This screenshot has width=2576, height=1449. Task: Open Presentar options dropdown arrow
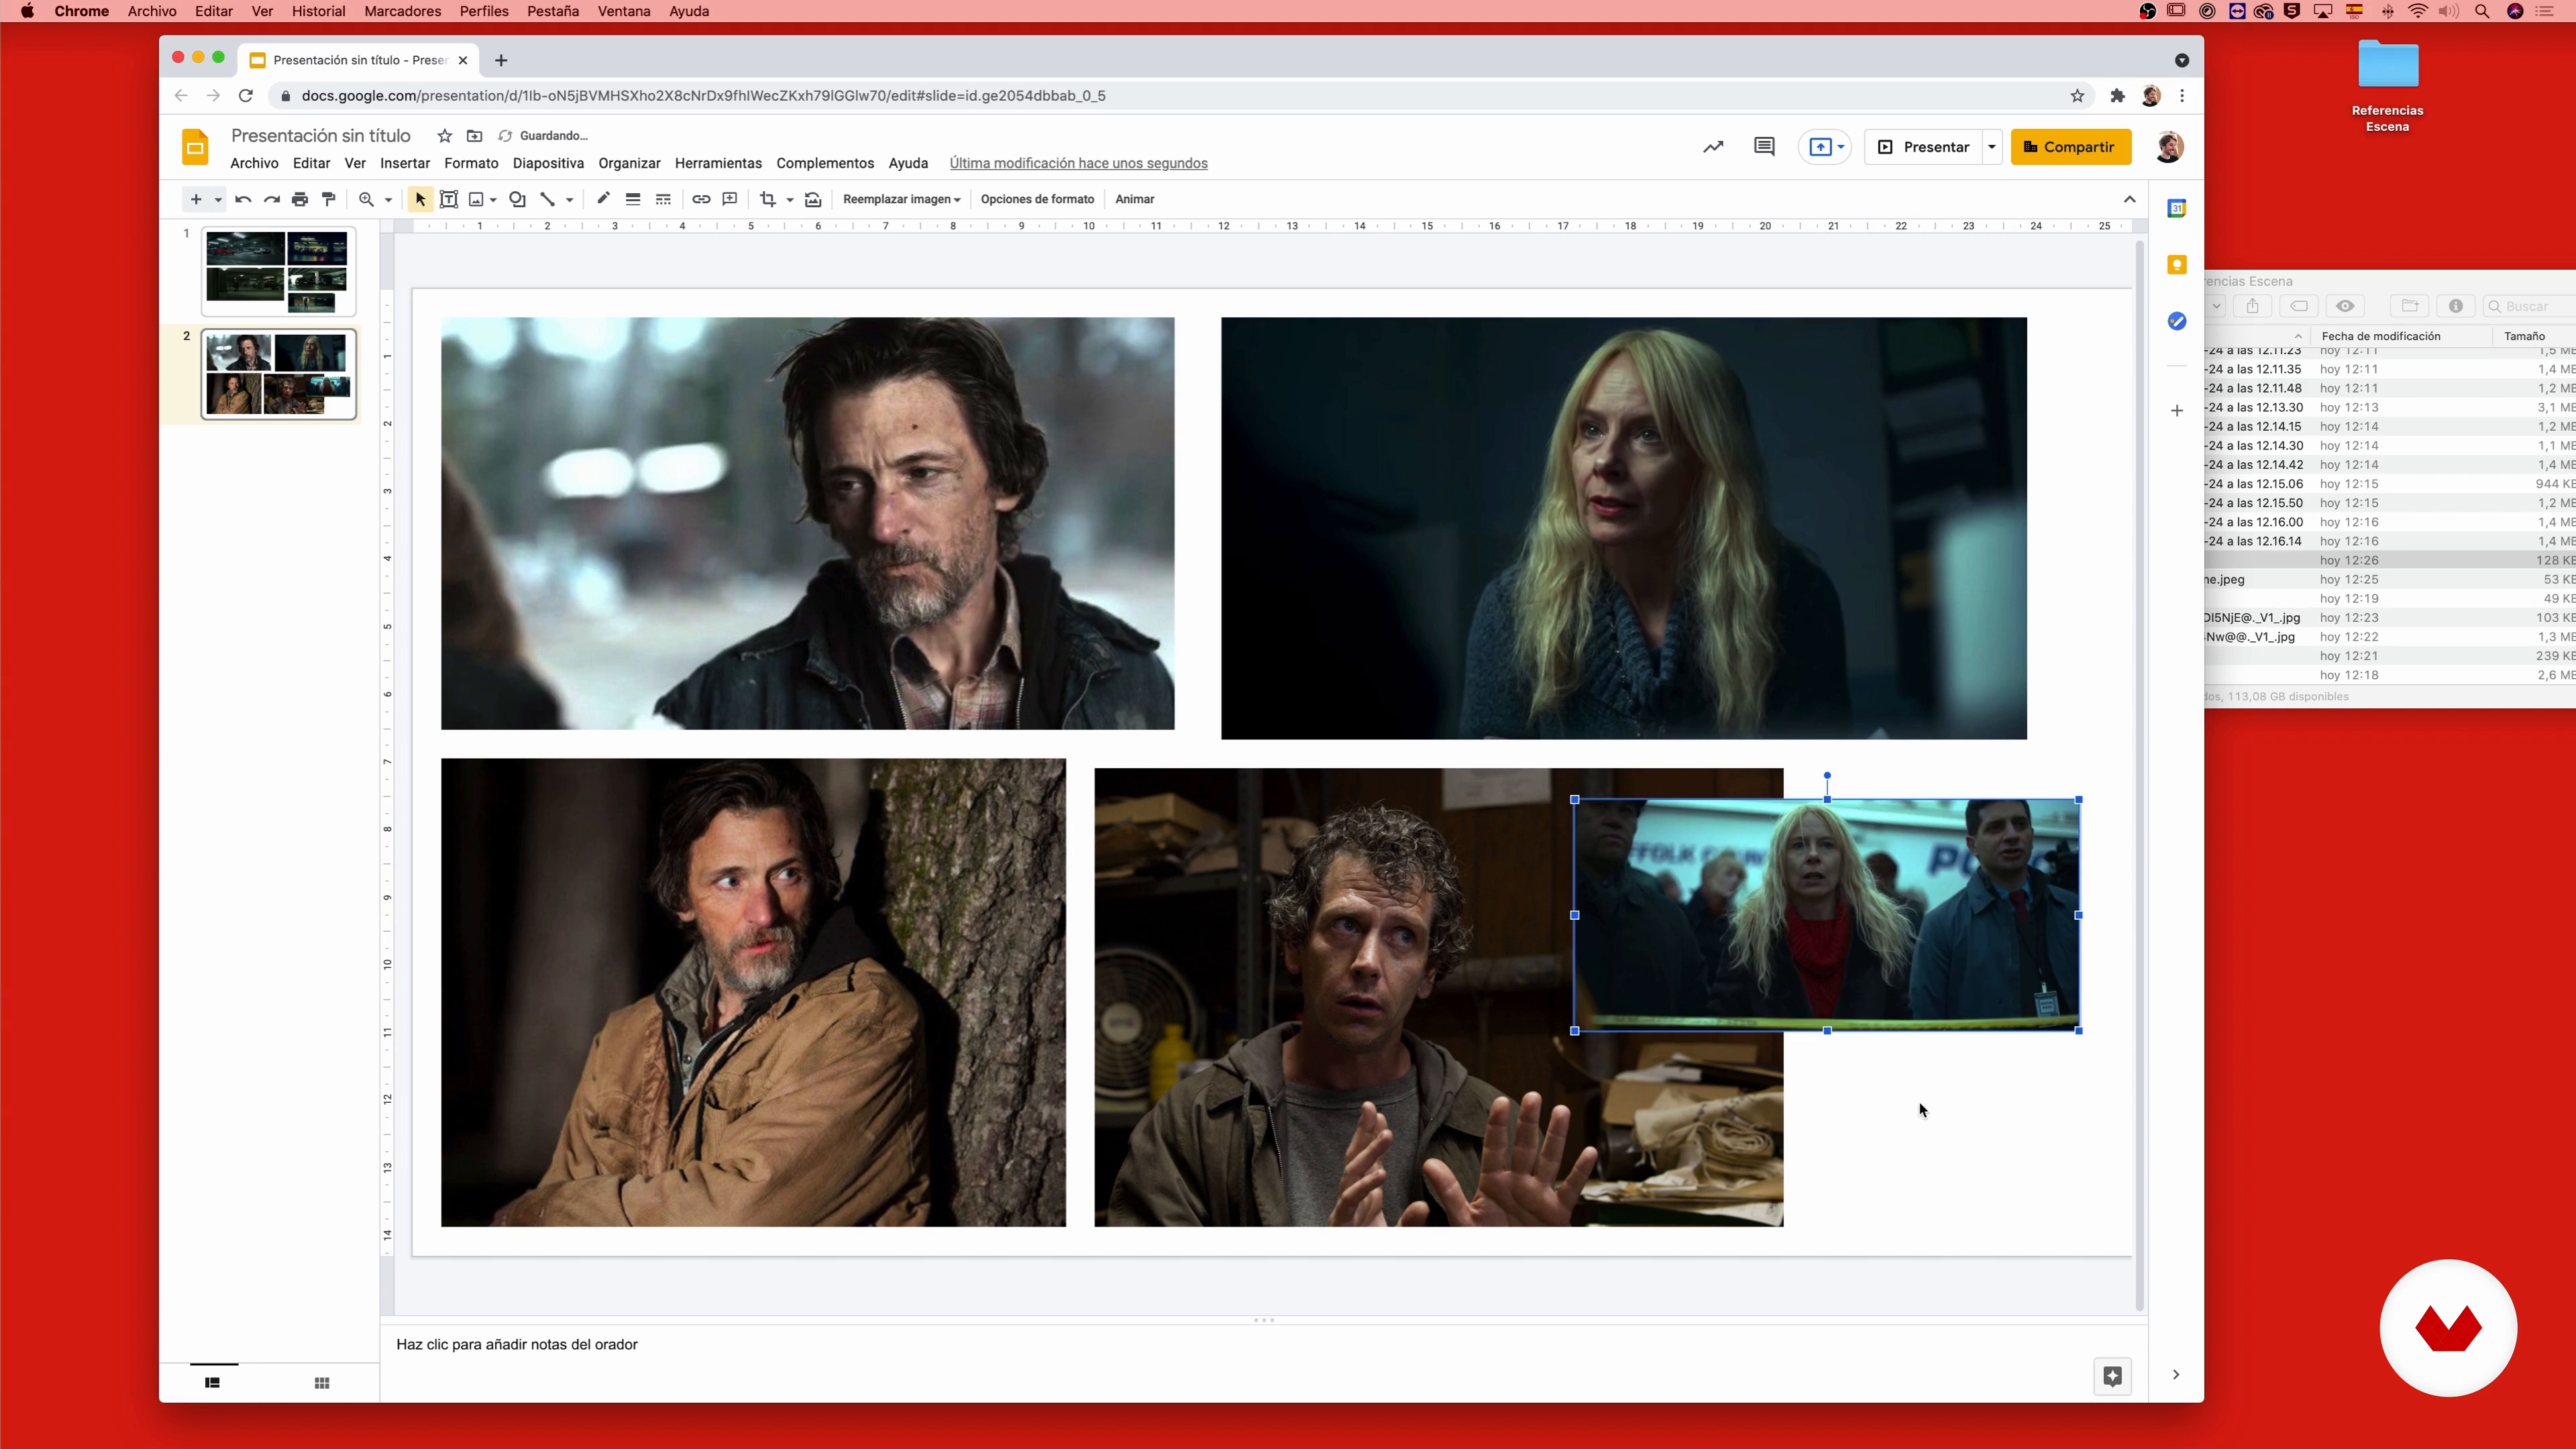pyautogui.click(x=1992, y=147)
